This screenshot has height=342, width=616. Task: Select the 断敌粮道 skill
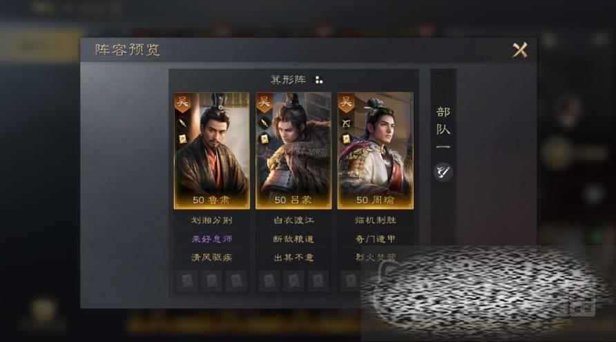coord(293,239)
